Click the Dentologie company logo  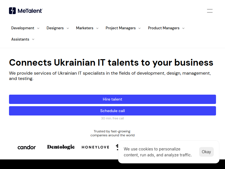pos(61,147)
